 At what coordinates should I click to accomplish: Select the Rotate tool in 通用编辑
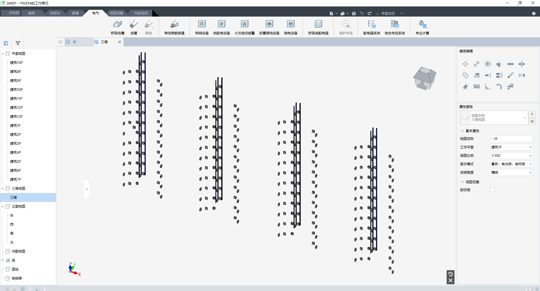pyautogui.click(x=488, y=64)
